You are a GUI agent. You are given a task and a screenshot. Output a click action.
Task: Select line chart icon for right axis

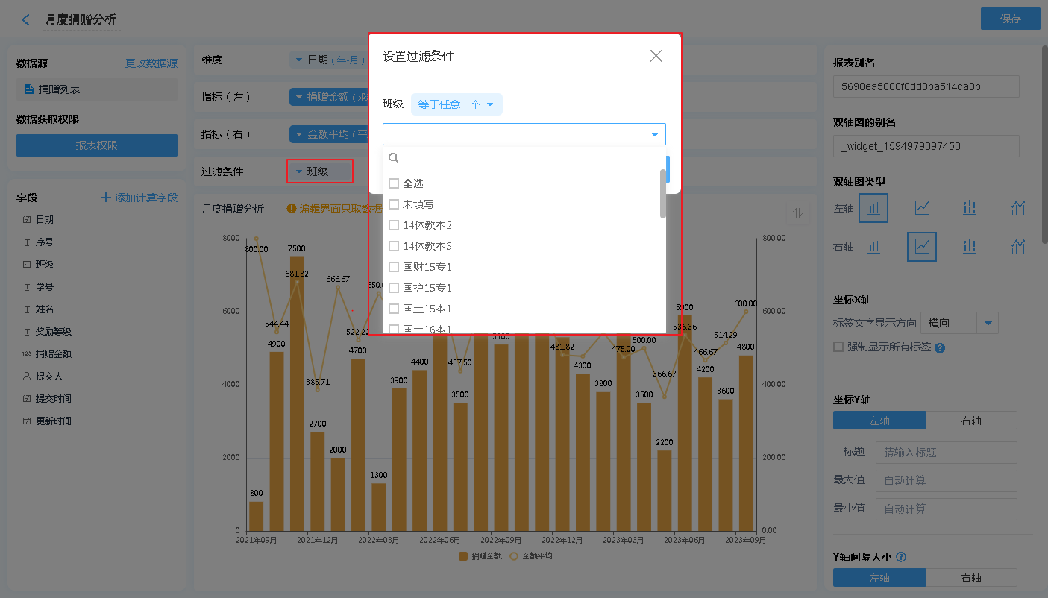[922, 246]
